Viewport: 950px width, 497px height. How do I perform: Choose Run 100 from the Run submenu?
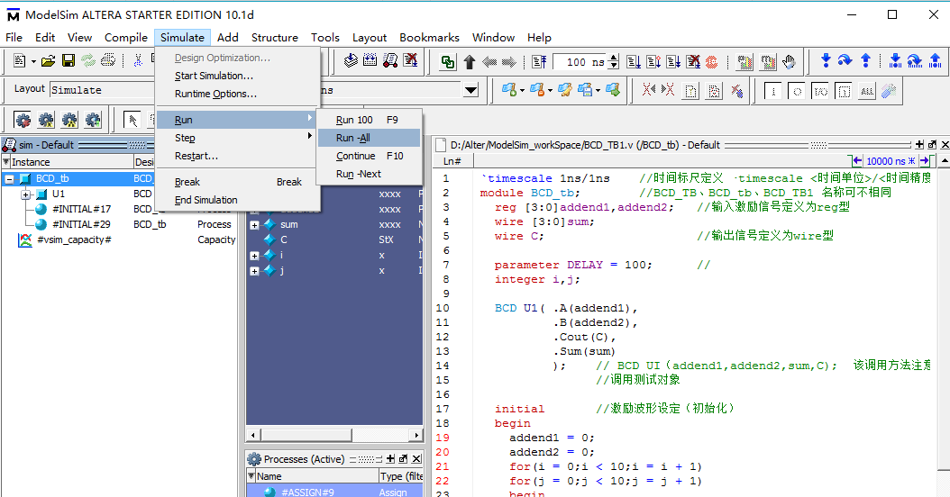(369, 120)
